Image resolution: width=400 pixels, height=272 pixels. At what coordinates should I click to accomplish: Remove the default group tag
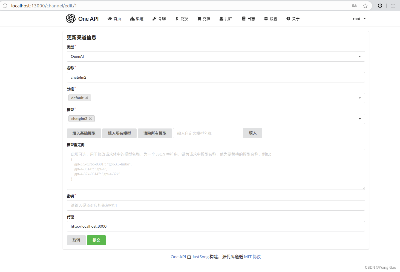pos(87,98)
